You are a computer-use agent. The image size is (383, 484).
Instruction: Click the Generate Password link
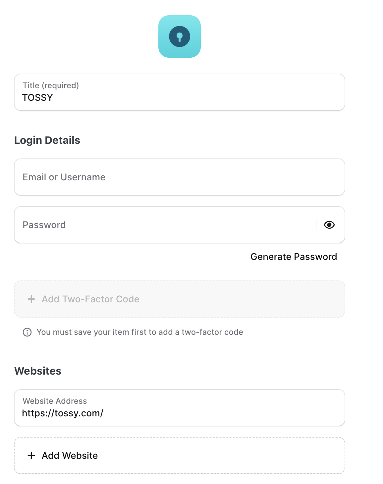(x=294, y=257)
